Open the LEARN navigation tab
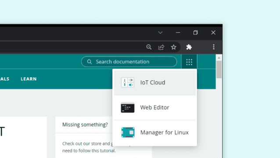 (x=29, y=79)
